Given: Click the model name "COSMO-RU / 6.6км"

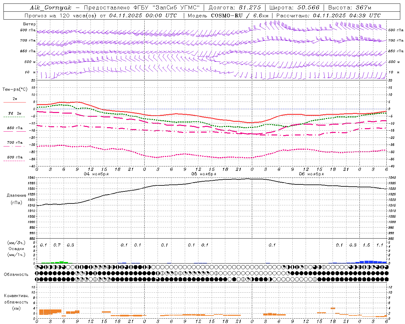Looking at the screenshot, I should coord(240,16).
